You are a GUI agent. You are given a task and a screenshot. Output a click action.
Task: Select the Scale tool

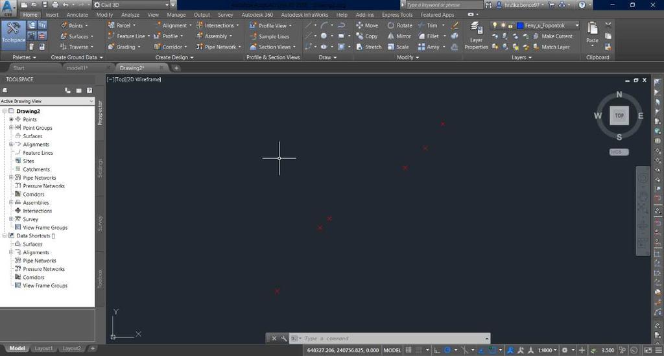click(398, 47)
